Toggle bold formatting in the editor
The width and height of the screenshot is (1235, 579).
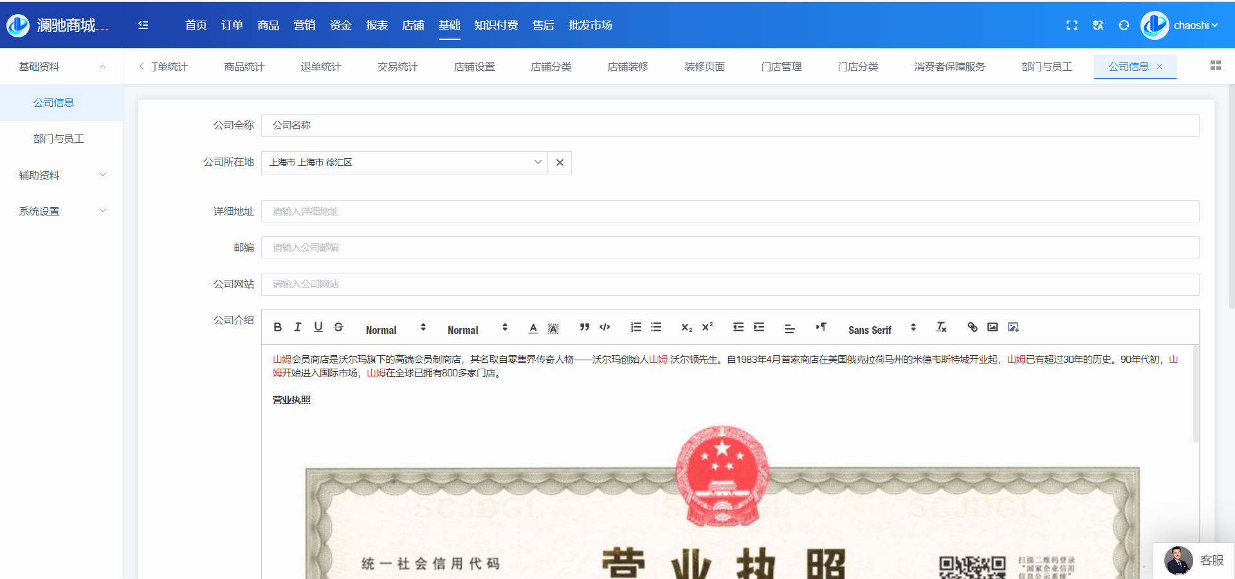278,327
